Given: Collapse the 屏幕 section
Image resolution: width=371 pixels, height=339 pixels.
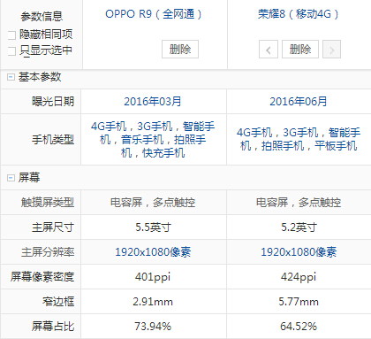Looking at the screenshot, I should tap(11, 178).
